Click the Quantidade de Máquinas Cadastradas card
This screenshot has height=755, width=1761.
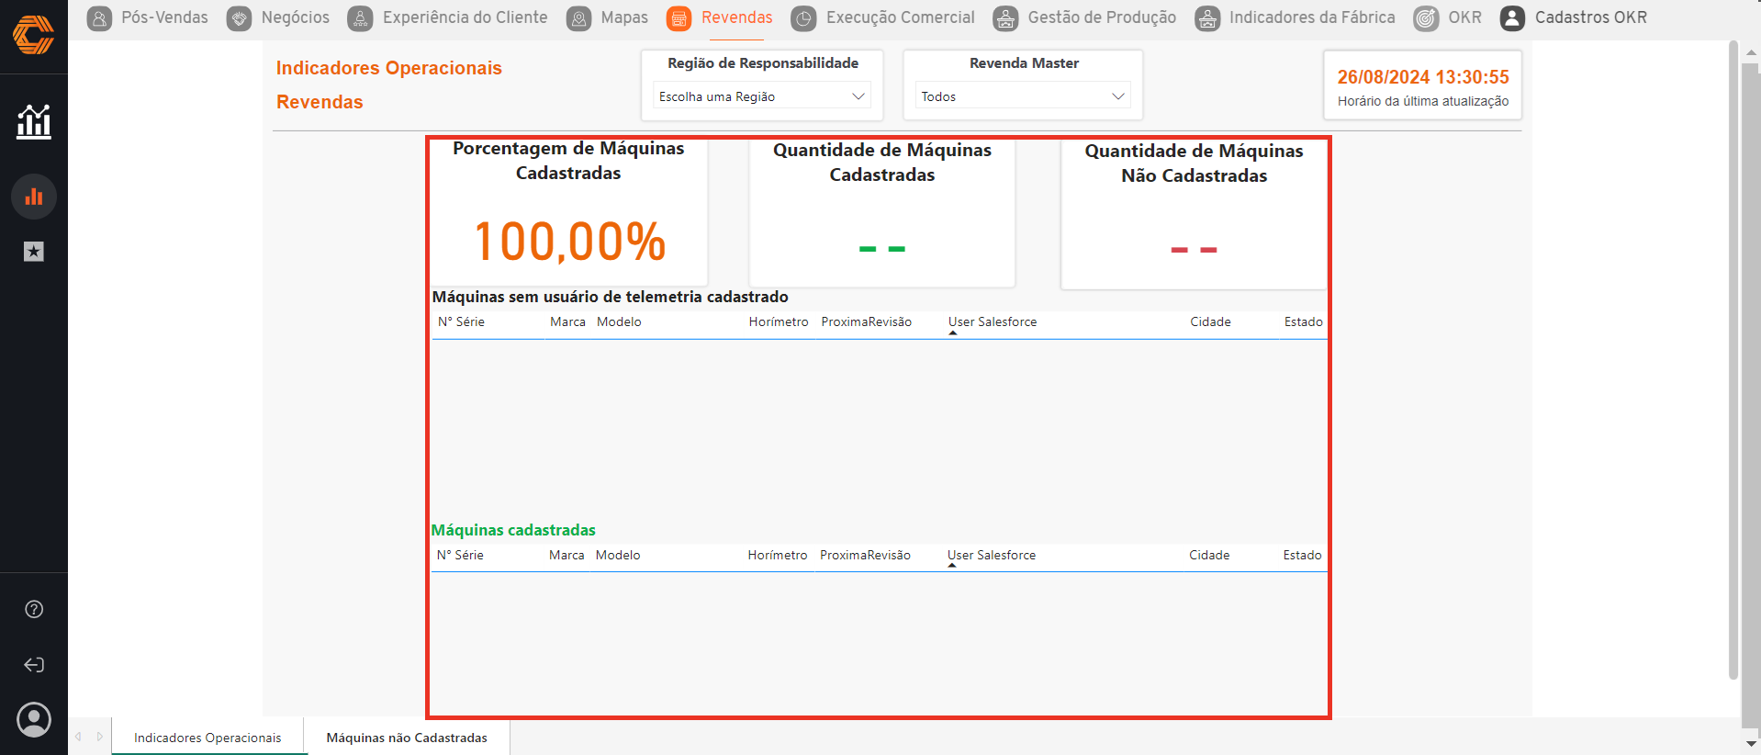coord(882,213)
